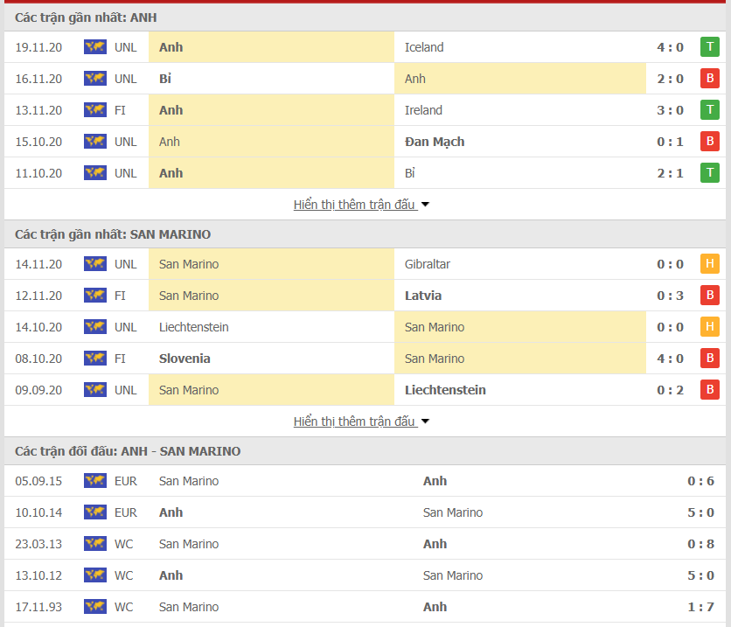Screen dimensions: 731x627
Task: Click the UNL competition flag on the 19.11.20 row
Action: coord(94,47)
